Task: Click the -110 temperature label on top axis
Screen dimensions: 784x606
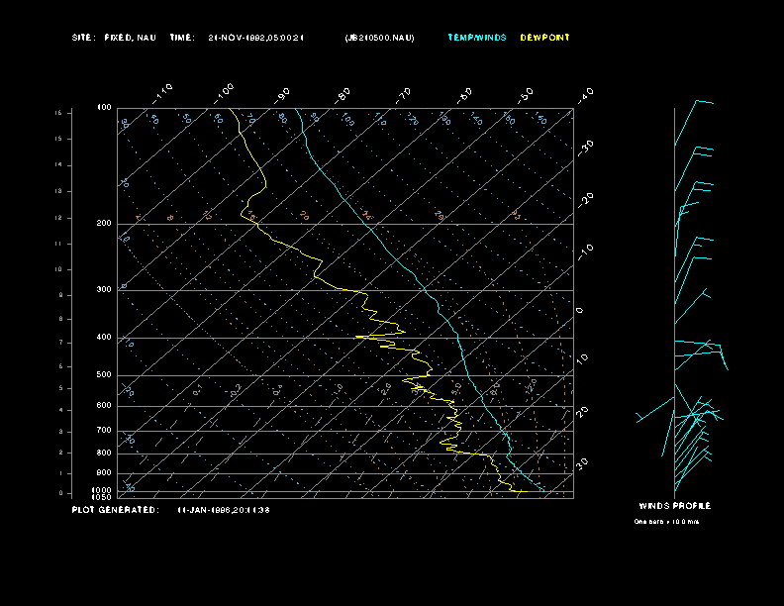Action: [162, 94]
